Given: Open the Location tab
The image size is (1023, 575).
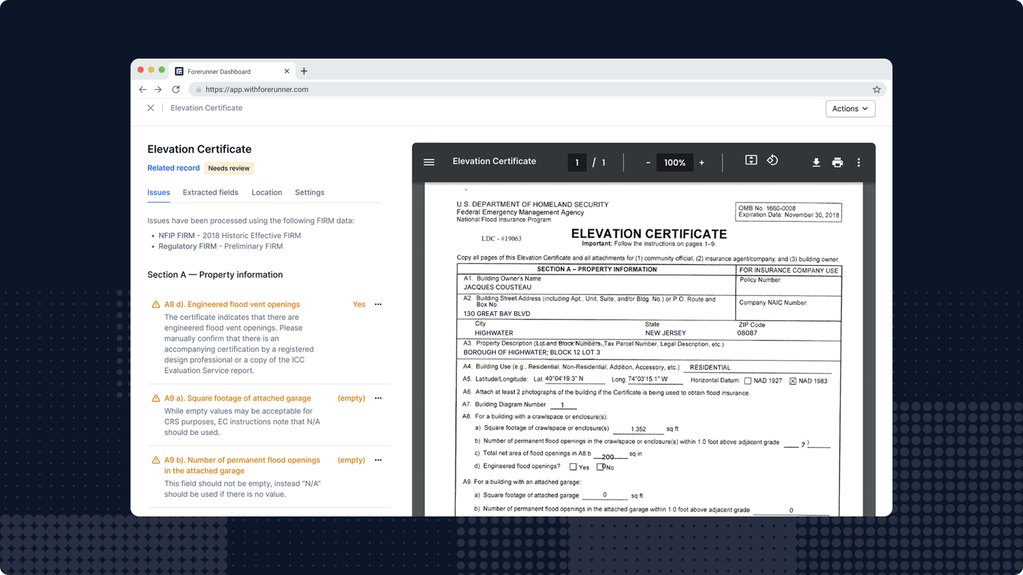Looking at the screenshot, I should tap(266, 192).
